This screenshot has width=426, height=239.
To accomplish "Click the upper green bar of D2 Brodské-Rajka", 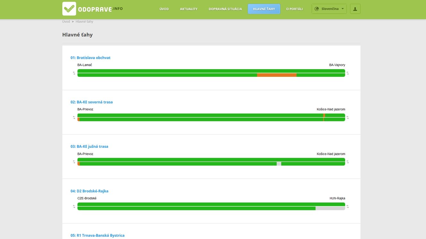I will (211, 204).
